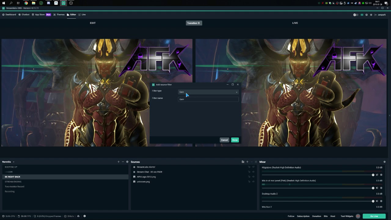Screen dimensions: 391x220
Task: Open settings for Mic in at rear panel
Action: point(381,188)
